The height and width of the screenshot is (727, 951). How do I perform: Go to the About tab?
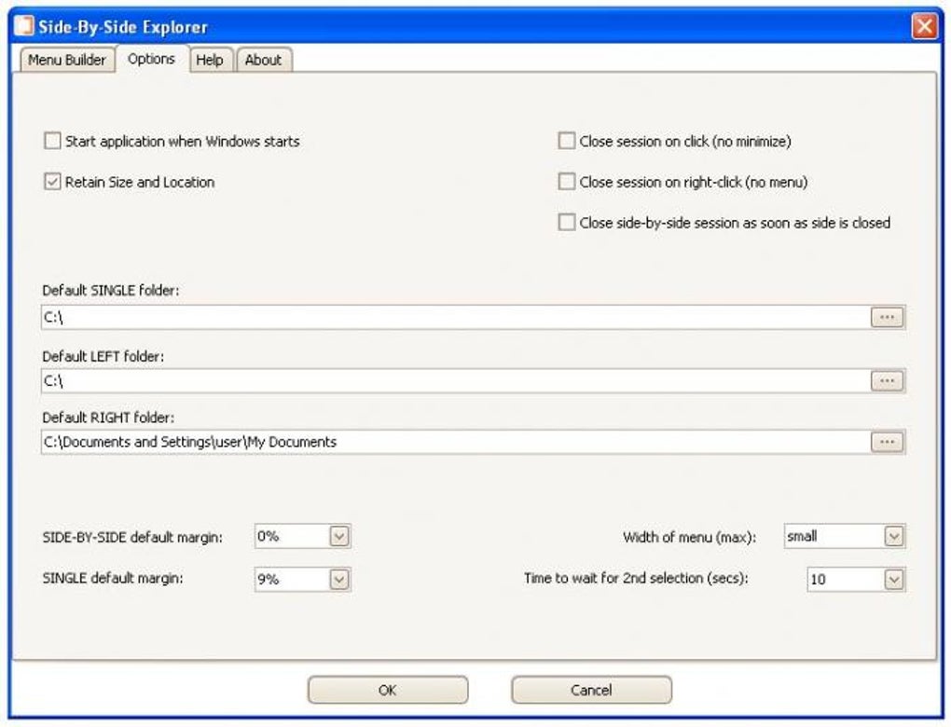point(263,60)
